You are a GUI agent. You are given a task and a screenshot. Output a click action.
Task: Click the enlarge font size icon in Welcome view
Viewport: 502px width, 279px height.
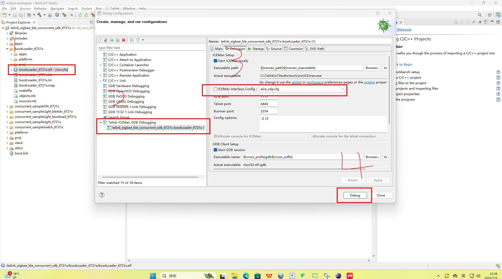tap(480, 22)
